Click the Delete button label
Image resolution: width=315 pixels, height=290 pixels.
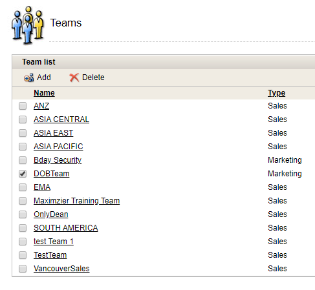[93, 78]
